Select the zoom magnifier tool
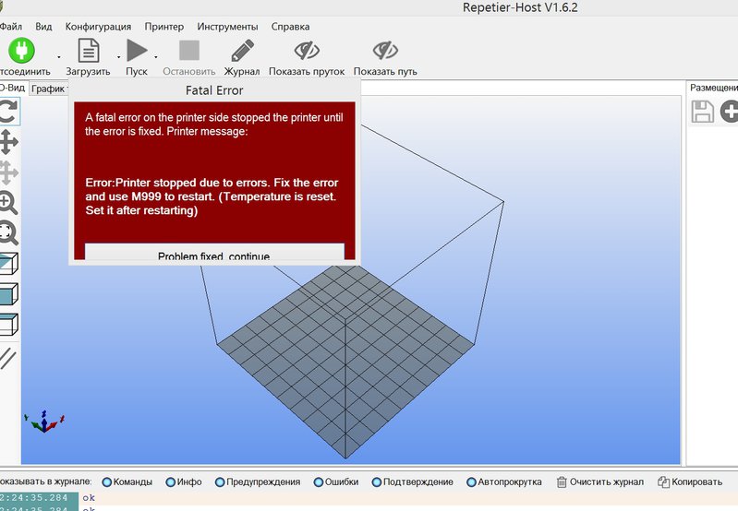The width and height of the screenshot is (738, 511). [8, 202]
